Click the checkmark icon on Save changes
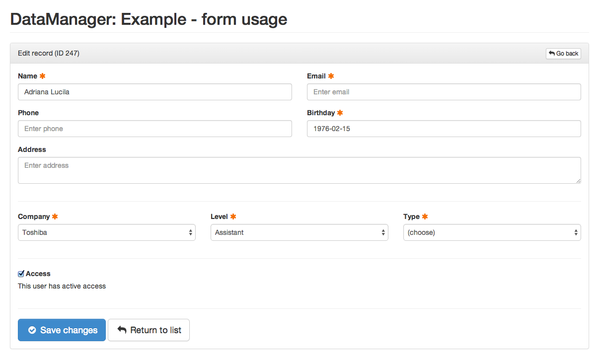 (32, 330)
